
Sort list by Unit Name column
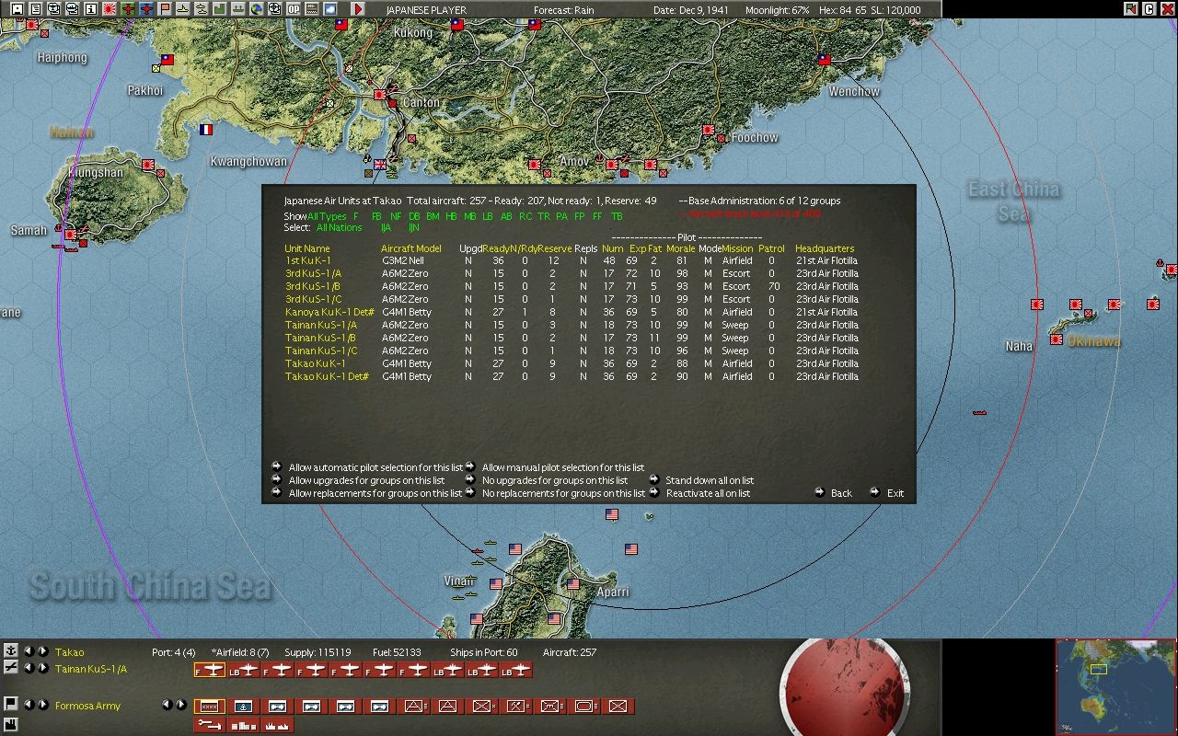[307, 248]
